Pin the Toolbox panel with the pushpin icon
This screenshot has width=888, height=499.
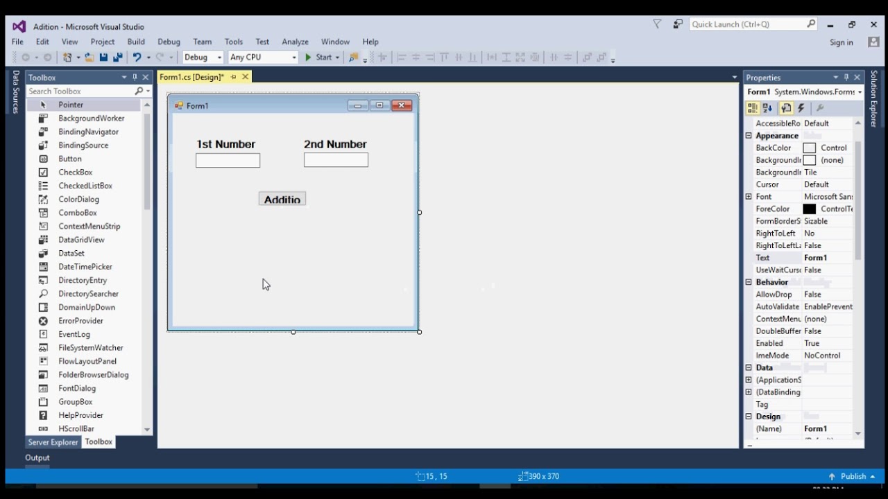point(135,78)
